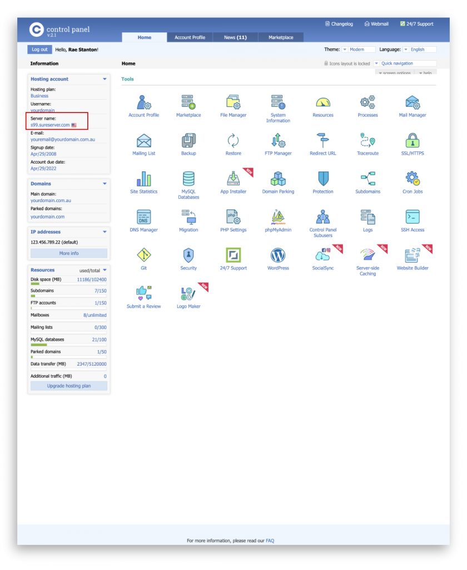Click the s99.sureserver.com server name
This screenshot has height=570, width=467.
[50, 125]
